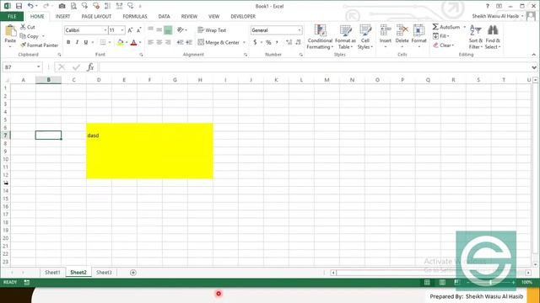Click Page Layout view button in status bar

click(x=442, y=283)
